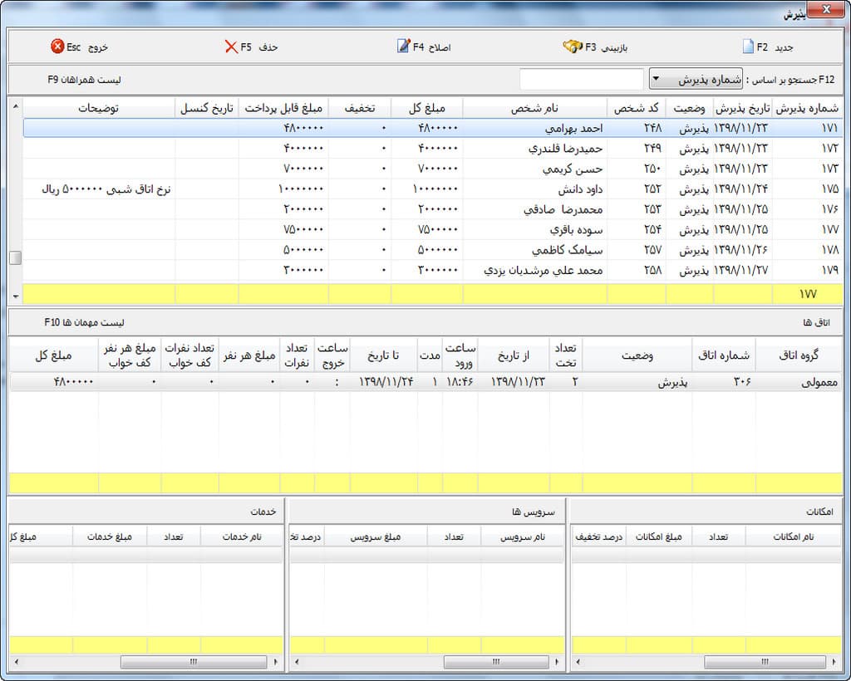
Task: Select the row of محمدرضا صادقي
Action: (432, 209)
